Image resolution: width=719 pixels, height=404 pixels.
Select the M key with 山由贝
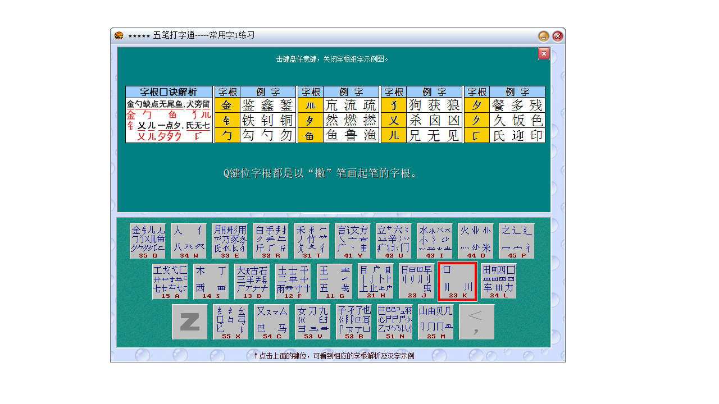point(435,321)
